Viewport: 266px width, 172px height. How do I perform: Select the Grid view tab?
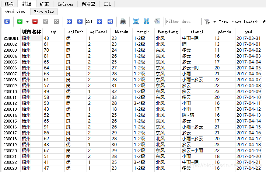(15, 11)
